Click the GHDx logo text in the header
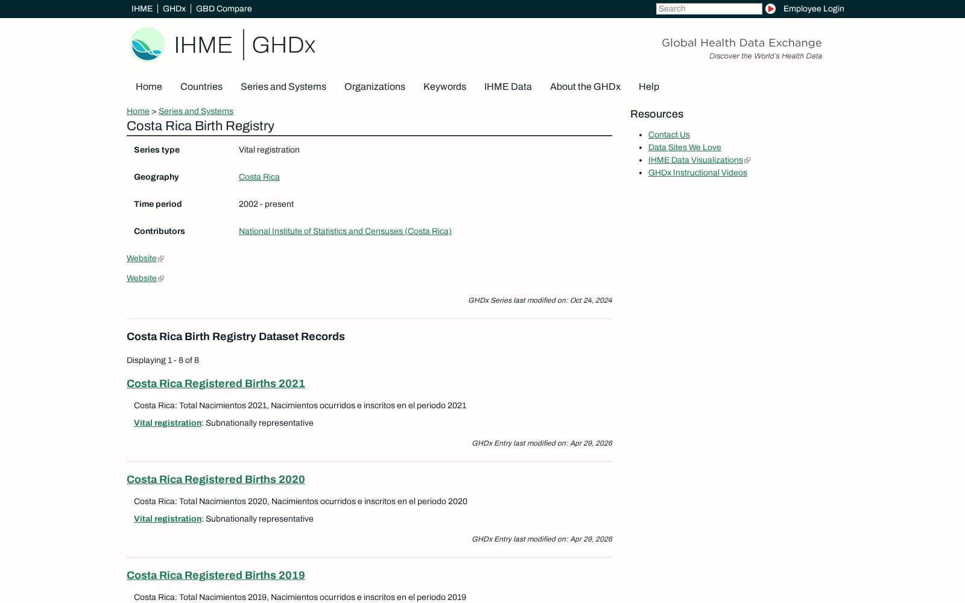Image resolution: width=965 pixels, height=603 pixels. pyautogui.click(x=283, y=45)
